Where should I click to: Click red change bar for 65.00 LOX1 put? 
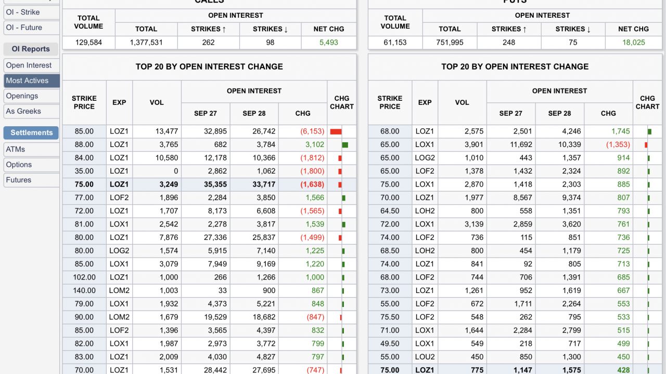646,145
